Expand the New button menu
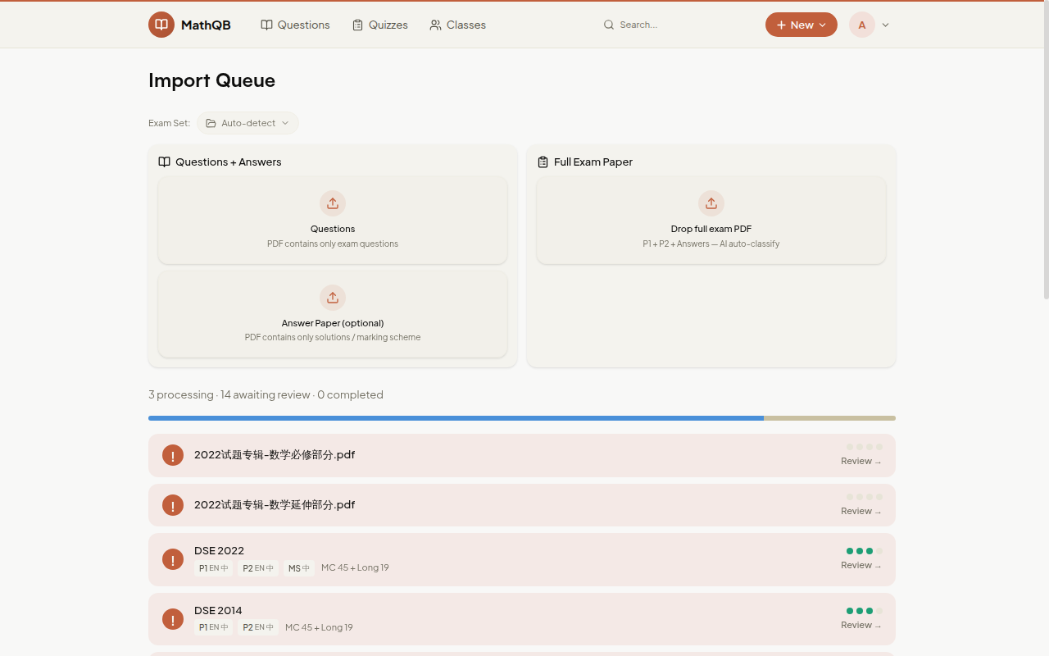Viewport: 1049px width, 656px height. [x=801, y=25]
